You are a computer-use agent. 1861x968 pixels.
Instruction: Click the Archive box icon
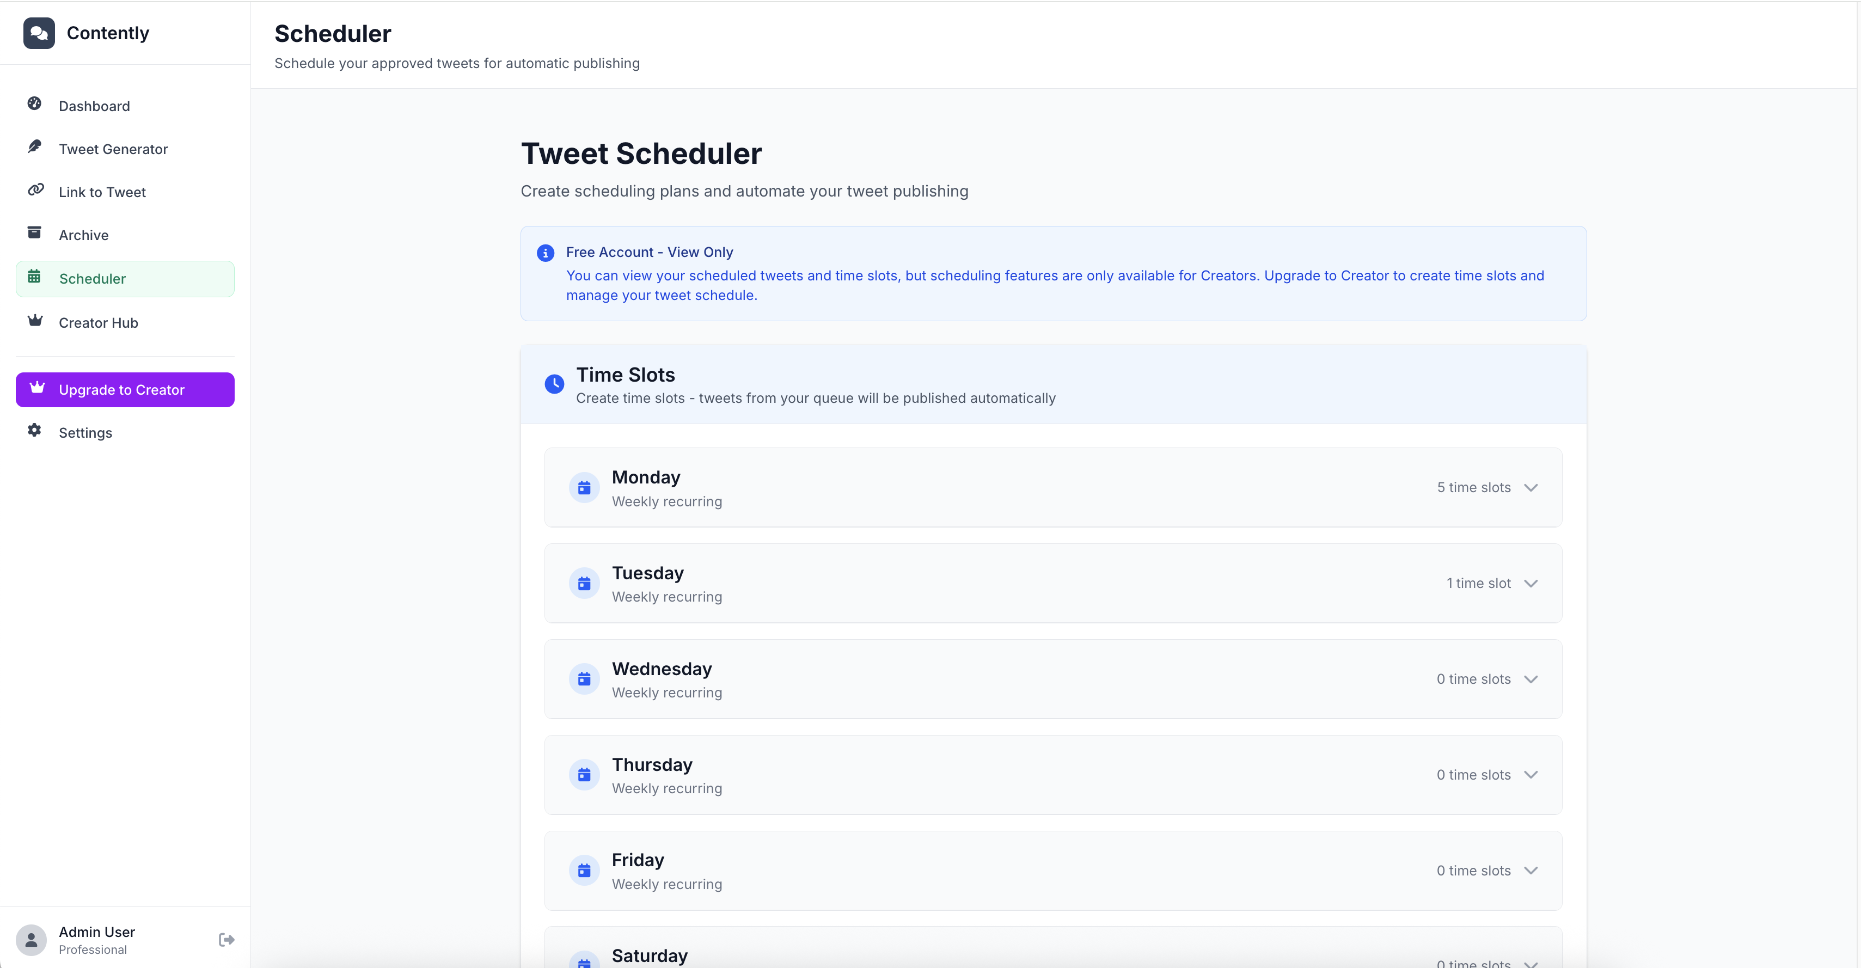click(x=35, y=232)
